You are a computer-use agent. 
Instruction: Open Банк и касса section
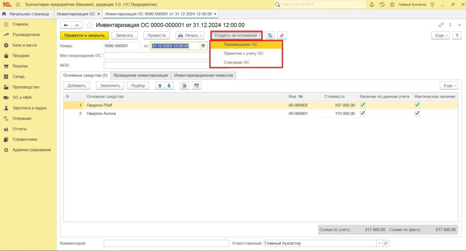click(x=25, y=45)
